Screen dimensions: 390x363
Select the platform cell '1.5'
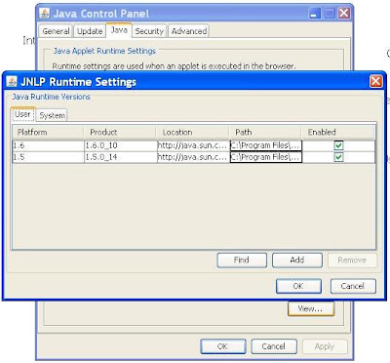coord(48,157)
